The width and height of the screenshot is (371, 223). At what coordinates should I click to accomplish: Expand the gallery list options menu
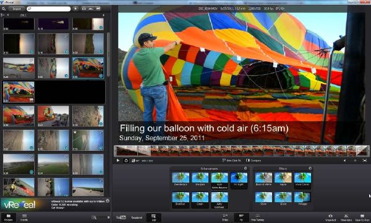coord(2,15)
